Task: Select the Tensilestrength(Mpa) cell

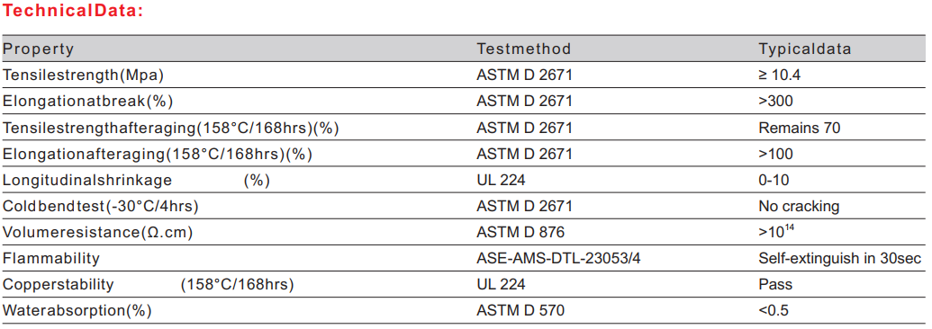Action: [83, 76]
